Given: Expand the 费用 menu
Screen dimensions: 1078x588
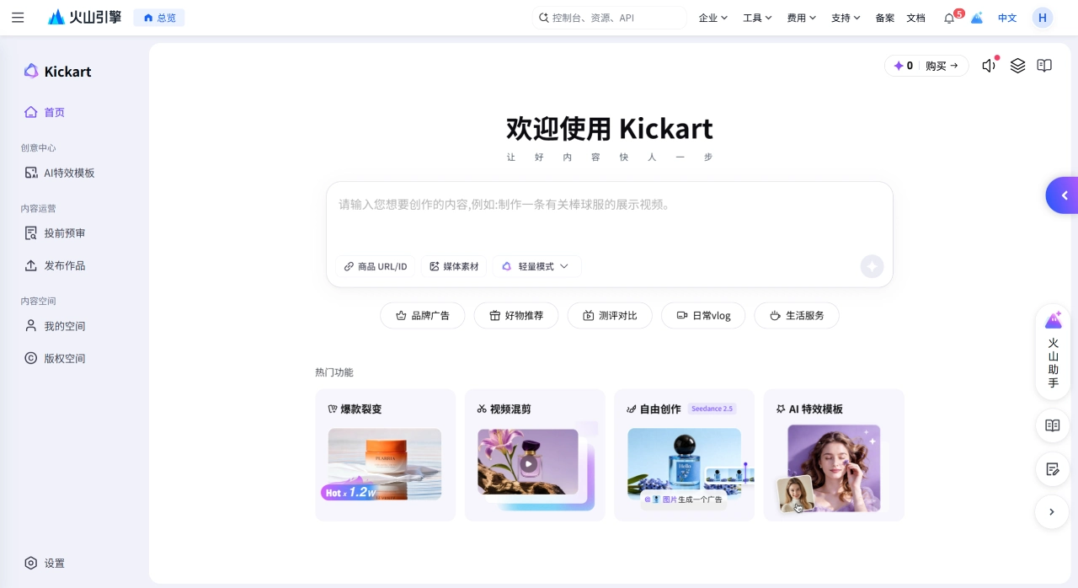Looking at the screenshot, I should point(801,18).
